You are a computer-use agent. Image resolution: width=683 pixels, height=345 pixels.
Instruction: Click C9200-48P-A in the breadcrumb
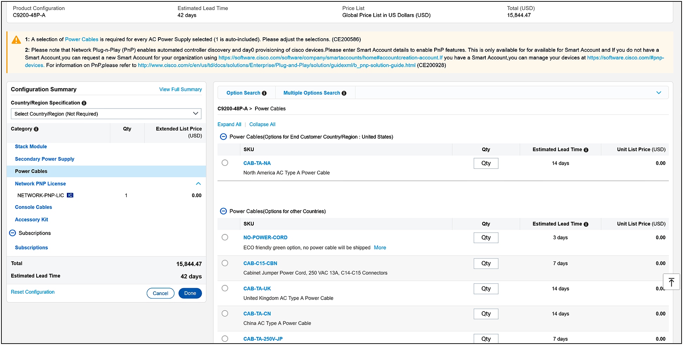pos(233,109)
